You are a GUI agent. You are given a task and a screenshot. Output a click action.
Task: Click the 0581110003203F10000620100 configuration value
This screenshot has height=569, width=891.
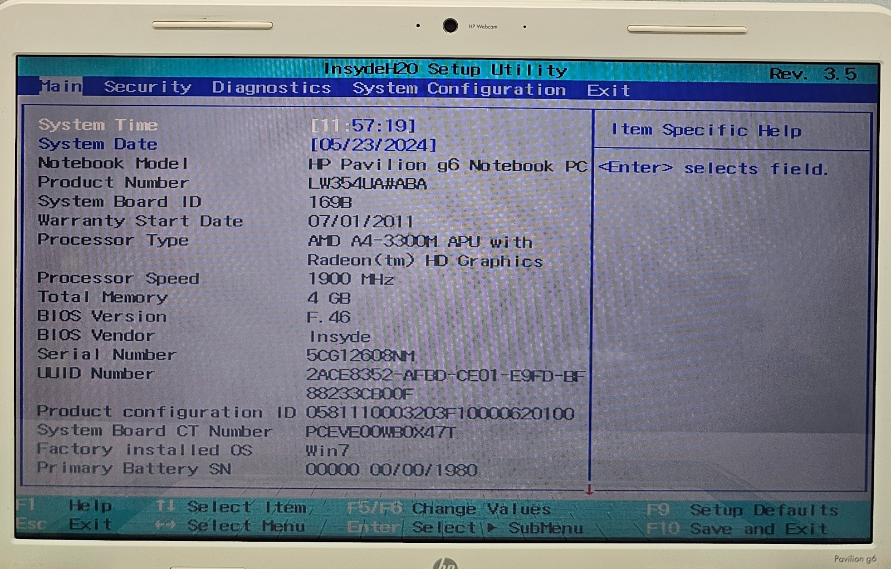tap(440, 413)
